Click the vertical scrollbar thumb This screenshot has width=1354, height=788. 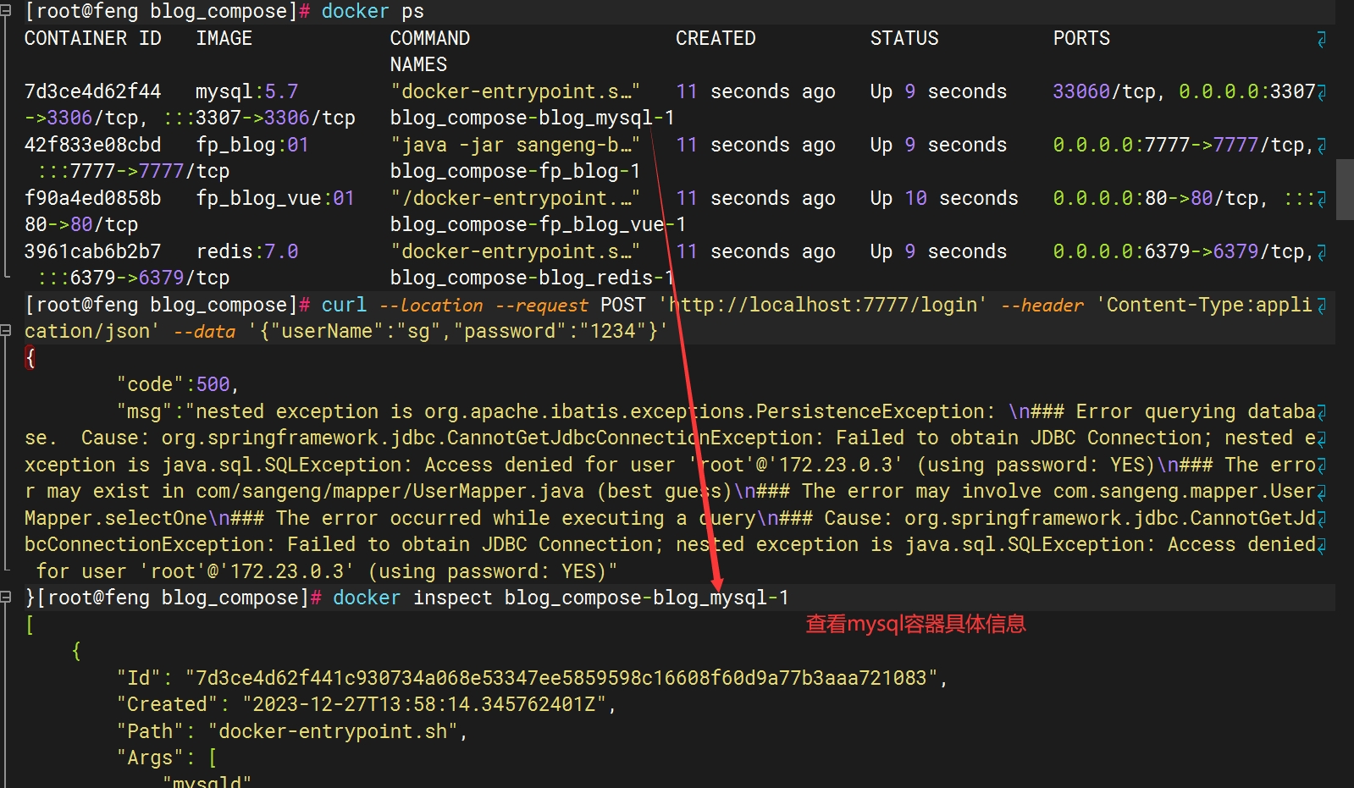coord(1345,190)
